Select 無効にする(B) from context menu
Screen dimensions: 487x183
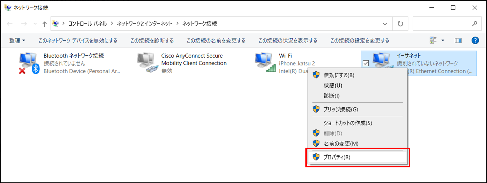(x=358, y=75)
